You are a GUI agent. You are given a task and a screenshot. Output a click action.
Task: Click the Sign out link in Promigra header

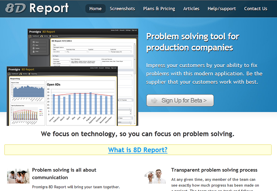point(135,30)
